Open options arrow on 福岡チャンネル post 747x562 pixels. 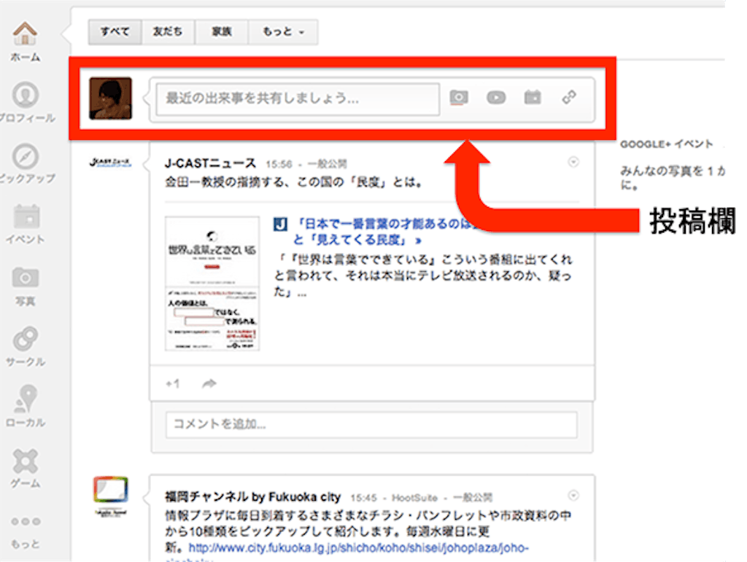[x=573, y=496]
